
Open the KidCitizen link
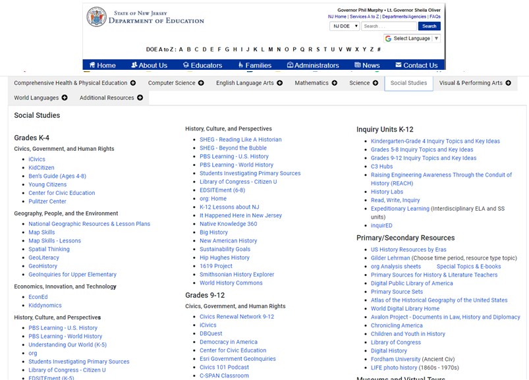tap(41, 167)
